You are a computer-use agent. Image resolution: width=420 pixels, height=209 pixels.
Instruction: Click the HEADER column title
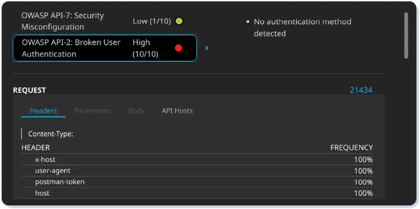coord(36,147)
